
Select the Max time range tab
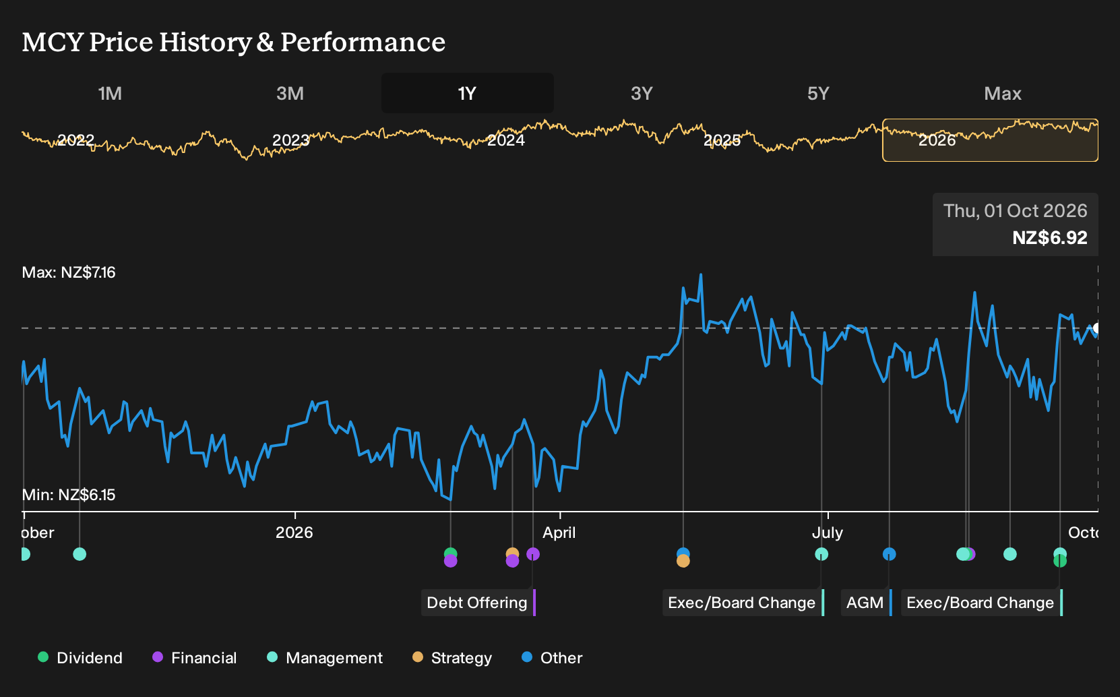point(1003,93)
